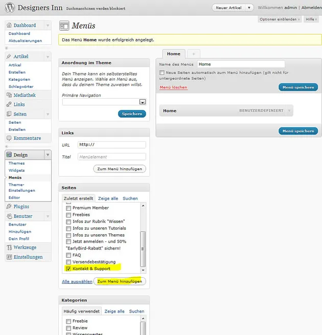322x335 pixels.
Task: Click the Seiten pages icon
Action: click(x=9, y=114)
